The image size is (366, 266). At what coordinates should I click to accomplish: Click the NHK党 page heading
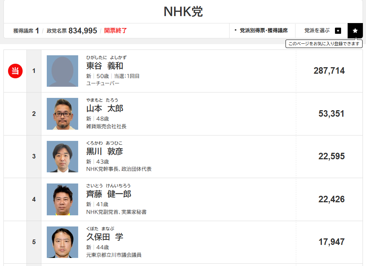click(183, 12)
